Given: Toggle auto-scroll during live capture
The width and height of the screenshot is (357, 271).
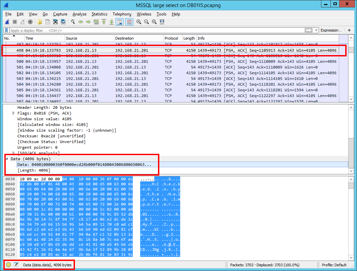Looking at the screenshot, I should 120,22.
